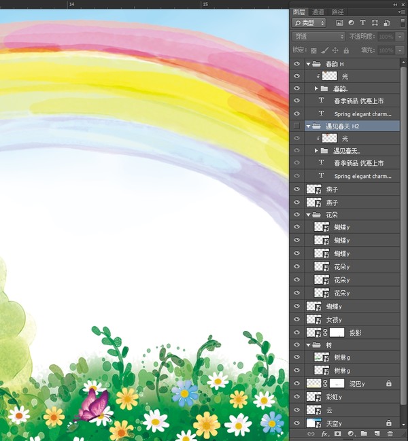Screen dimensions: 408x441
Task: Toggle visibility of 树 group
Action: pyautogui.click(x=296, y=345)
